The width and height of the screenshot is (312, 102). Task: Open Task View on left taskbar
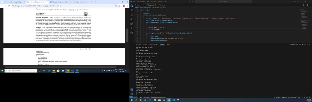click(44, 70)
